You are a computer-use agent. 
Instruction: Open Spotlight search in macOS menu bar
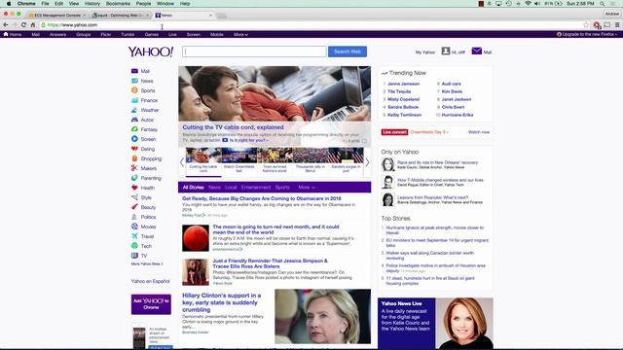[x=603, y=4]
